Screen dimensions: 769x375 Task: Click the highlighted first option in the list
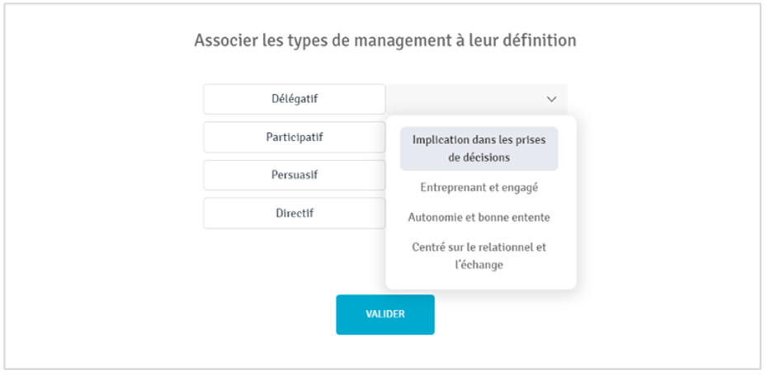pos(479,148)
